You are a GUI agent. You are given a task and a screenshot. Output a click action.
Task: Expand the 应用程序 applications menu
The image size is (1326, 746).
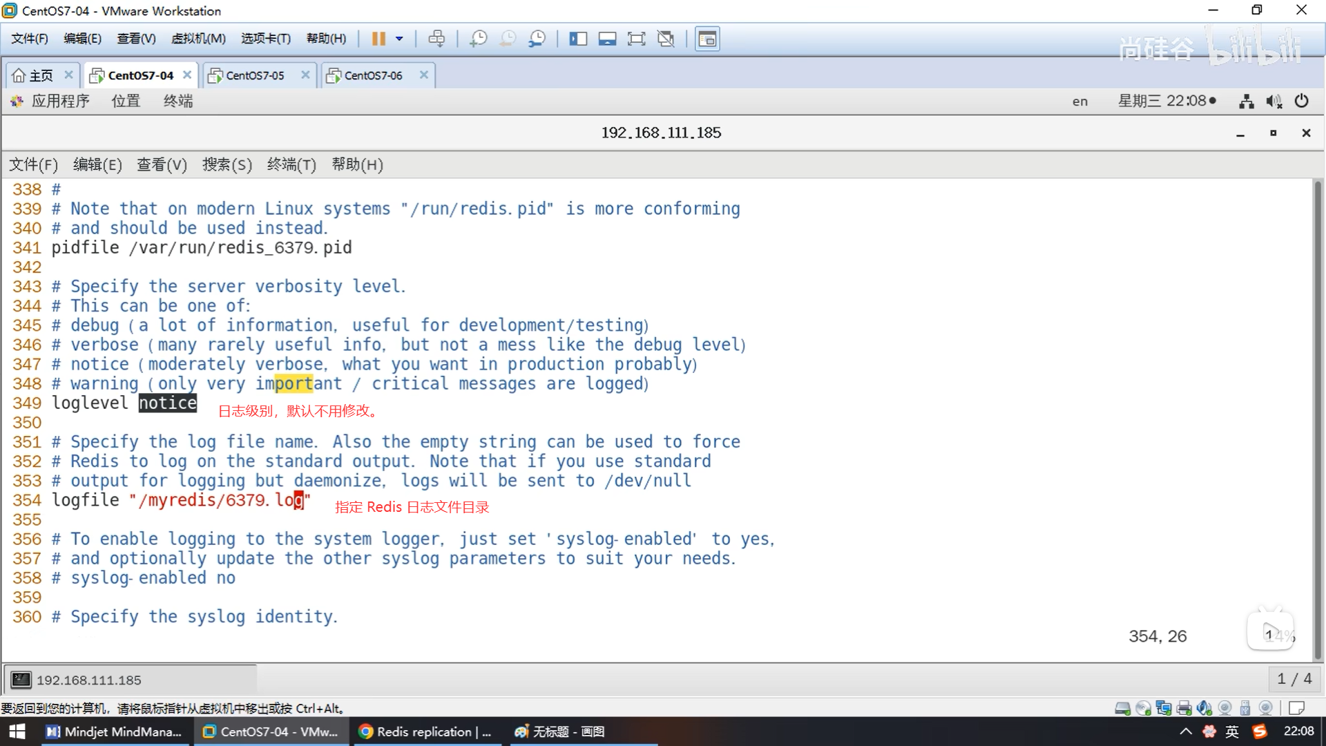pyautogui.click(x=60, y=101)
